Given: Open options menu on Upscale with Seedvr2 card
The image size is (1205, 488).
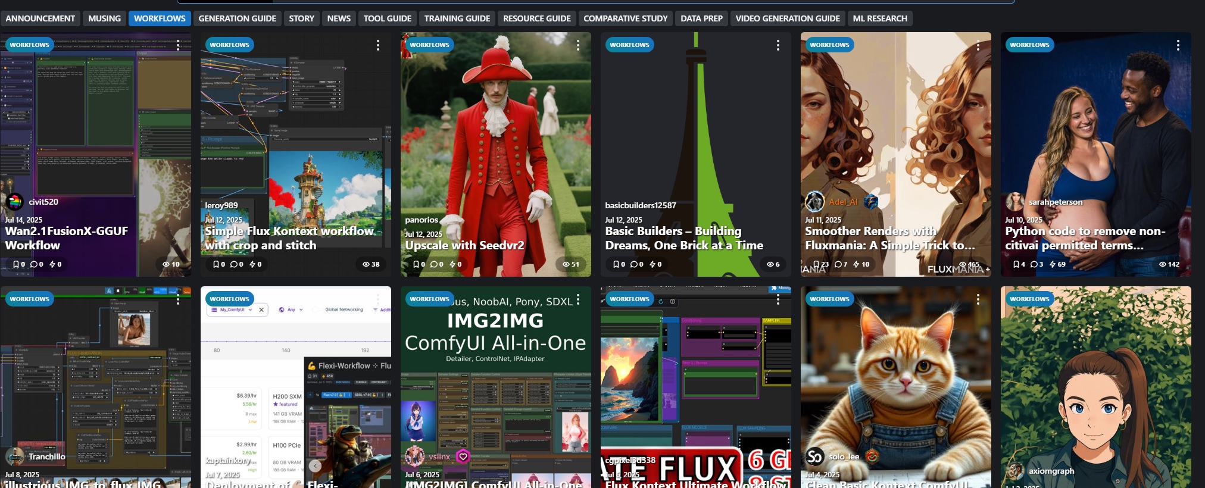Looking at the screenshot, I should [x=578, y=45].
